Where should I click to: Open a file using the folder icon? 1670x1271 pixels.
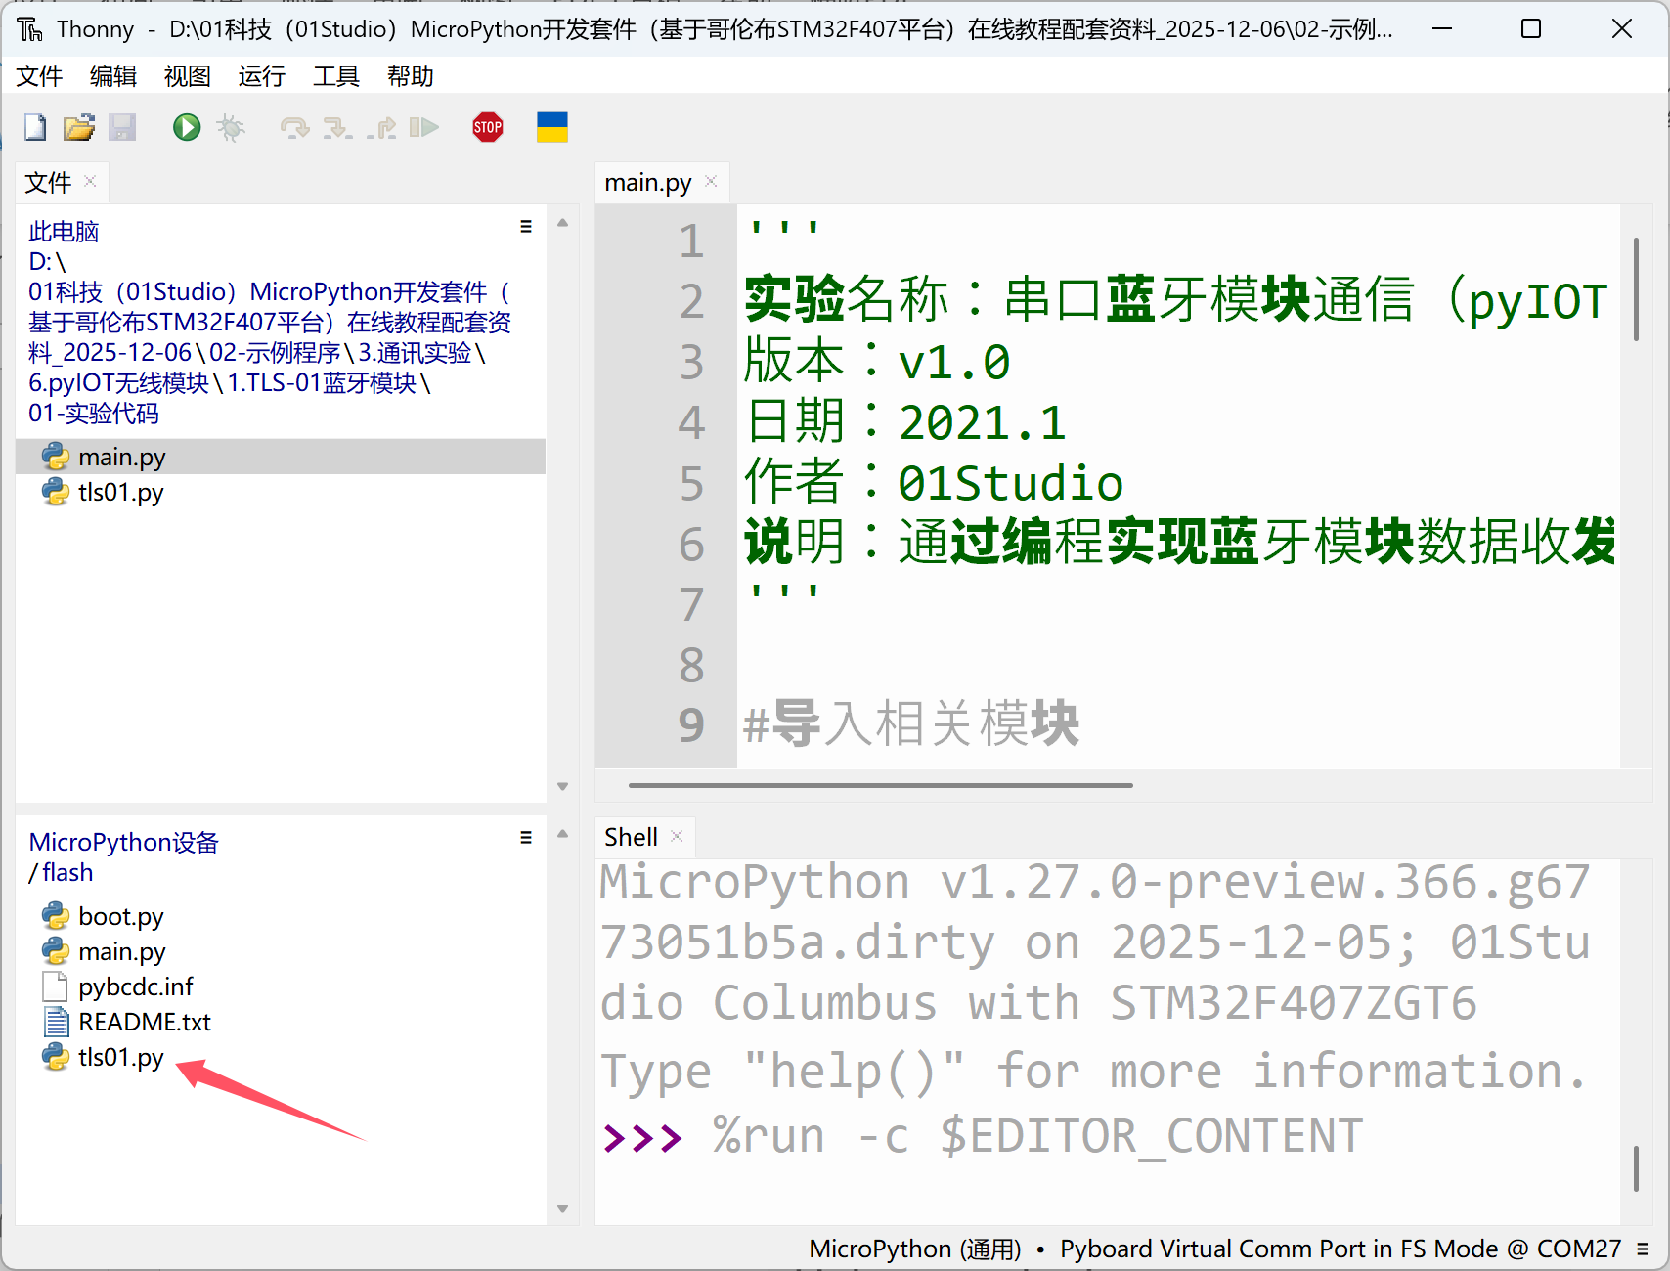[x=78, y=127]
